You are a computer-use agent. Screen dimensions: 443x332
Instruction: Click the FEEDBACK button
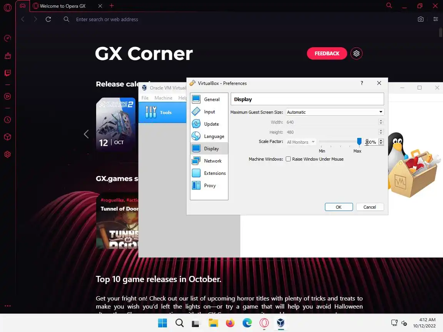coord(327,53)
